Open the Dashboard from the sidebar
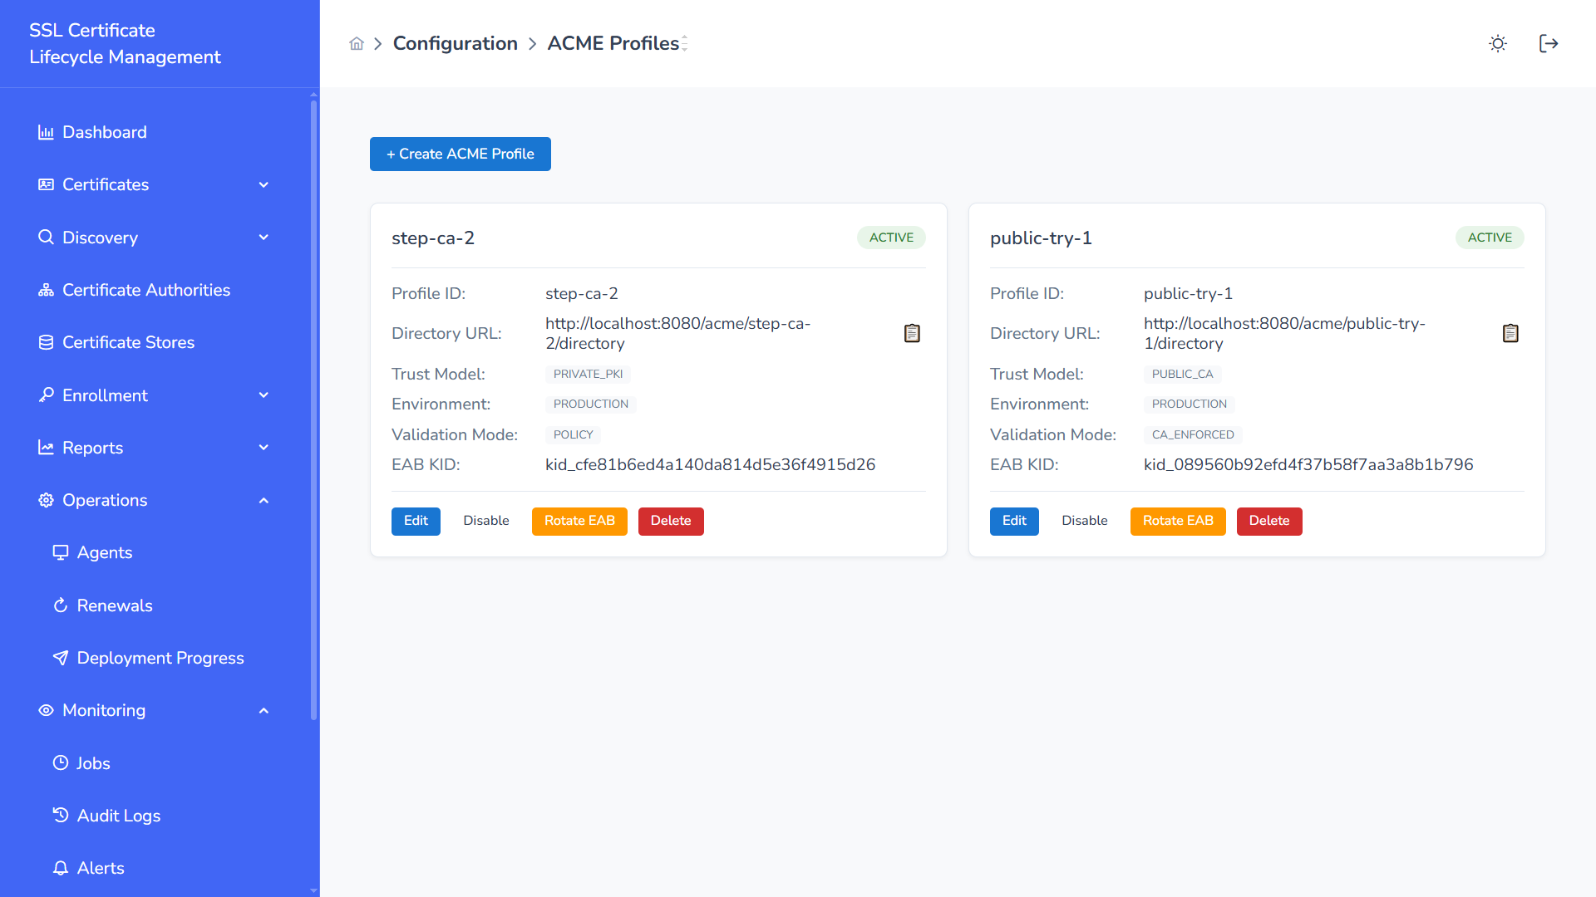The image size is (1596, 897). [93, 132]
